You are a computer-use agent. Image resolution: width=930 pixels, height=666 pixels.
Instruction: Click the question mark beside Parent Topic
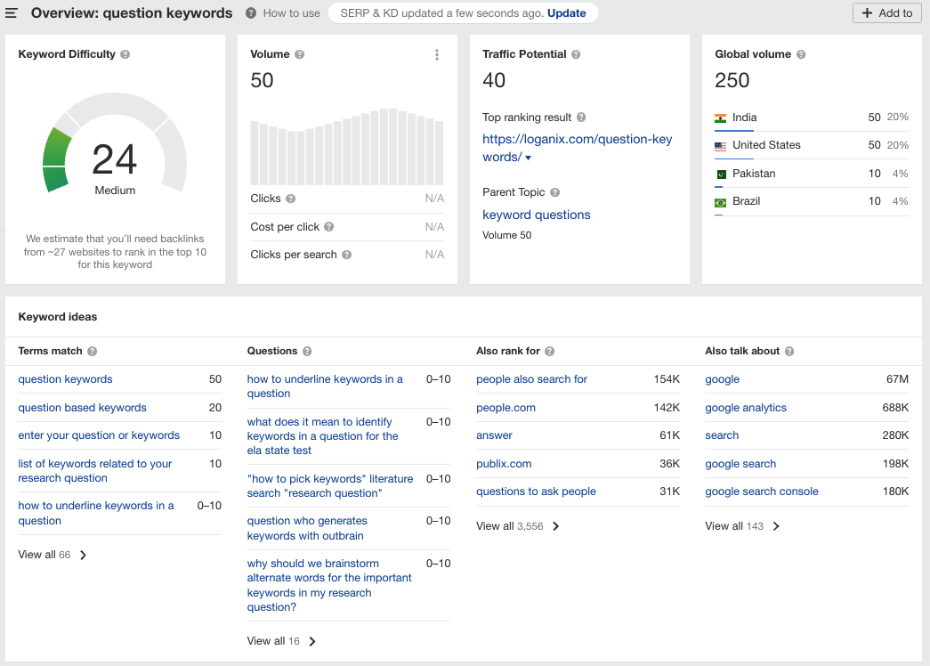click(555, 192)
